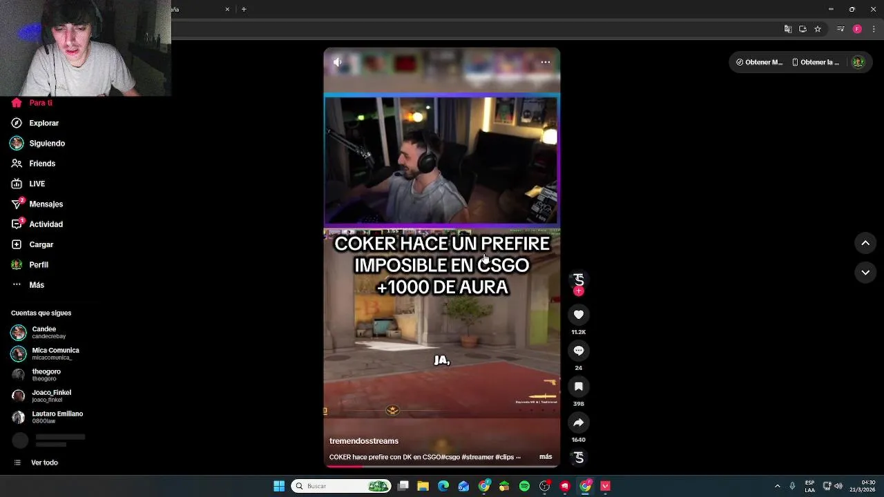This screenshot has height=497, width=884.
Task: Open the media control icon in Chrome toolbar
Action: pos(840,29)
